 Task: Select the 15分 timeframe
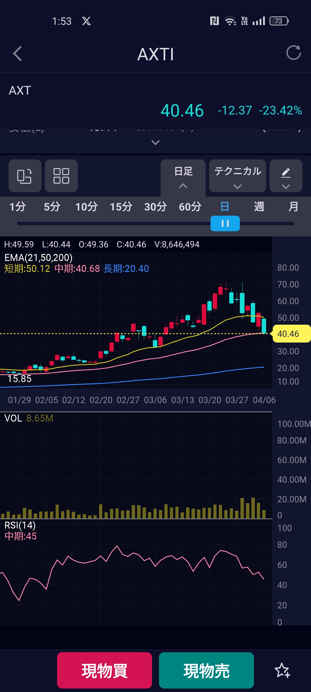121,207
